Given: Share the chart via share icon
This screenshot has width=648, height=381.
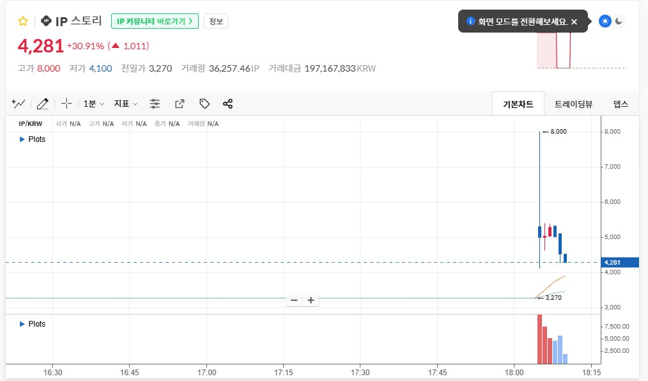Looking at the screenshot, I should 228,104.
